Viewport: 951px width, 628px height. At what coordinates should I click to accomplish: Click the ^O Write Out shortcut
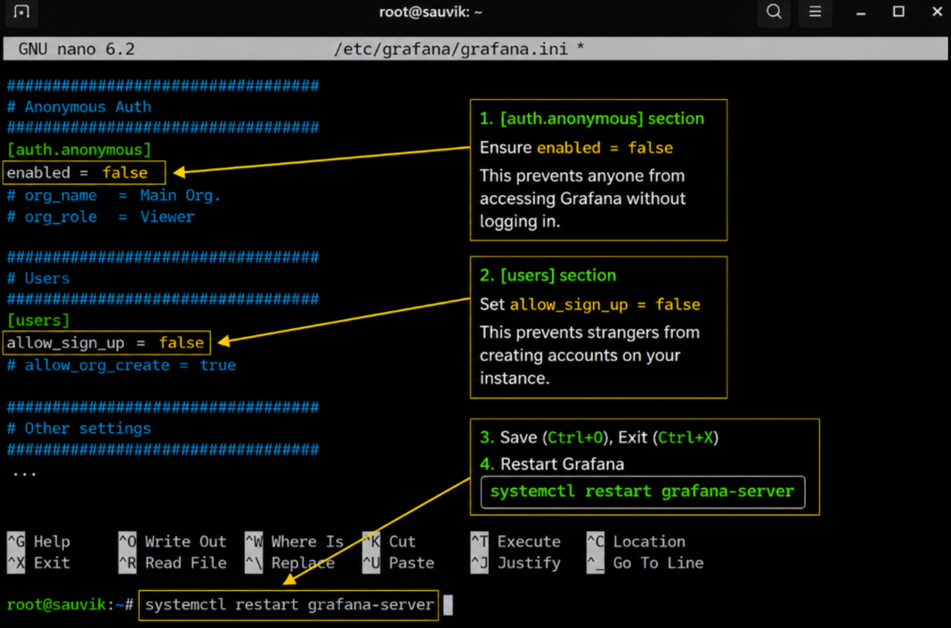pos(172,542)
